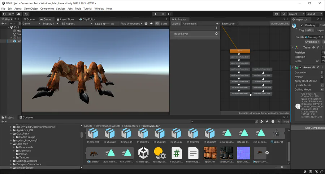Click Downloaded Assets breadcrumb link
Viewport: 325px width, 174px height.
[108, 126]
